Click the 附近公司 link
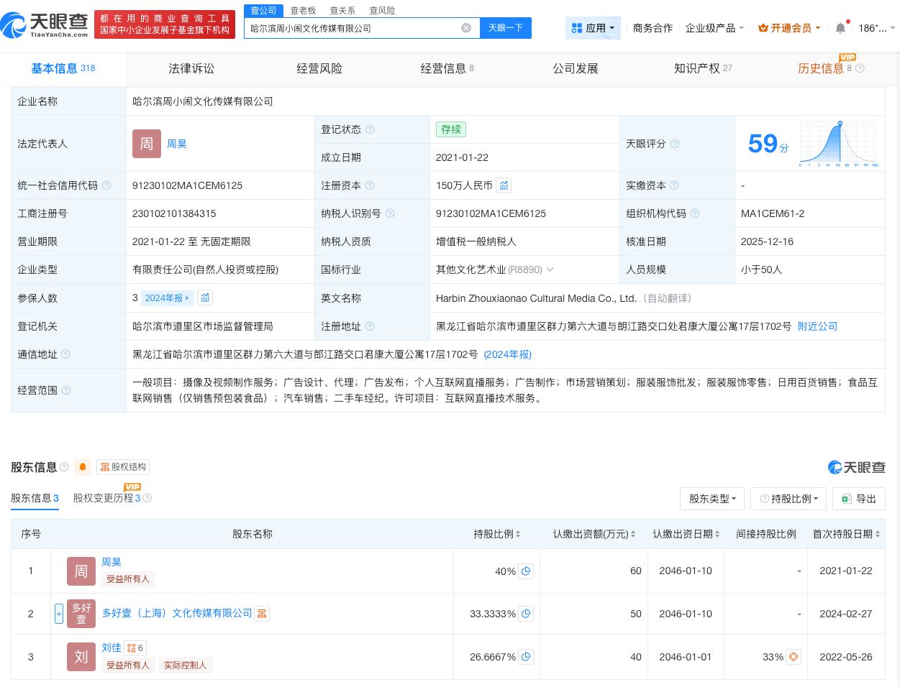 point(817,326)
